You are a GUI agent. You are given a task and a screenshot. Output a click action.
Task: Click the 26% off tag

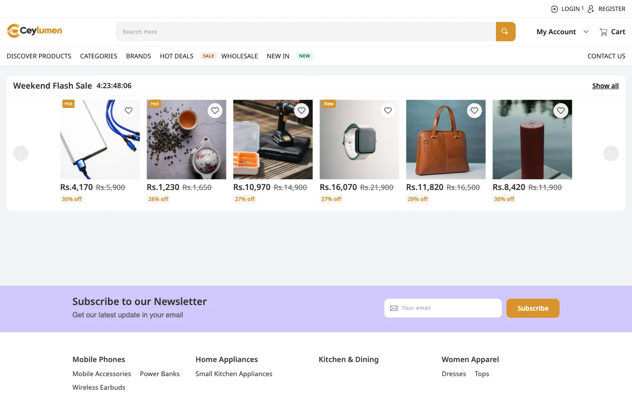coord(158,199)
